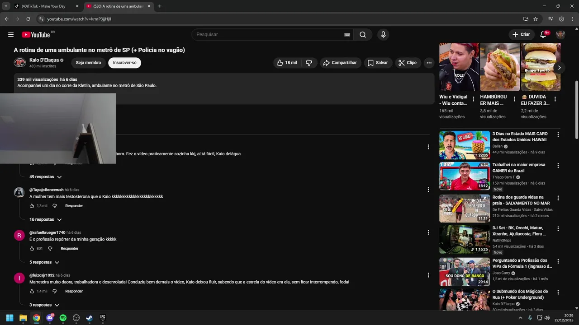Open options menu for luizcsjr1032 comment
Image resolution: width=579 pixels, height=325 pixels.
(x=428, y=275)
